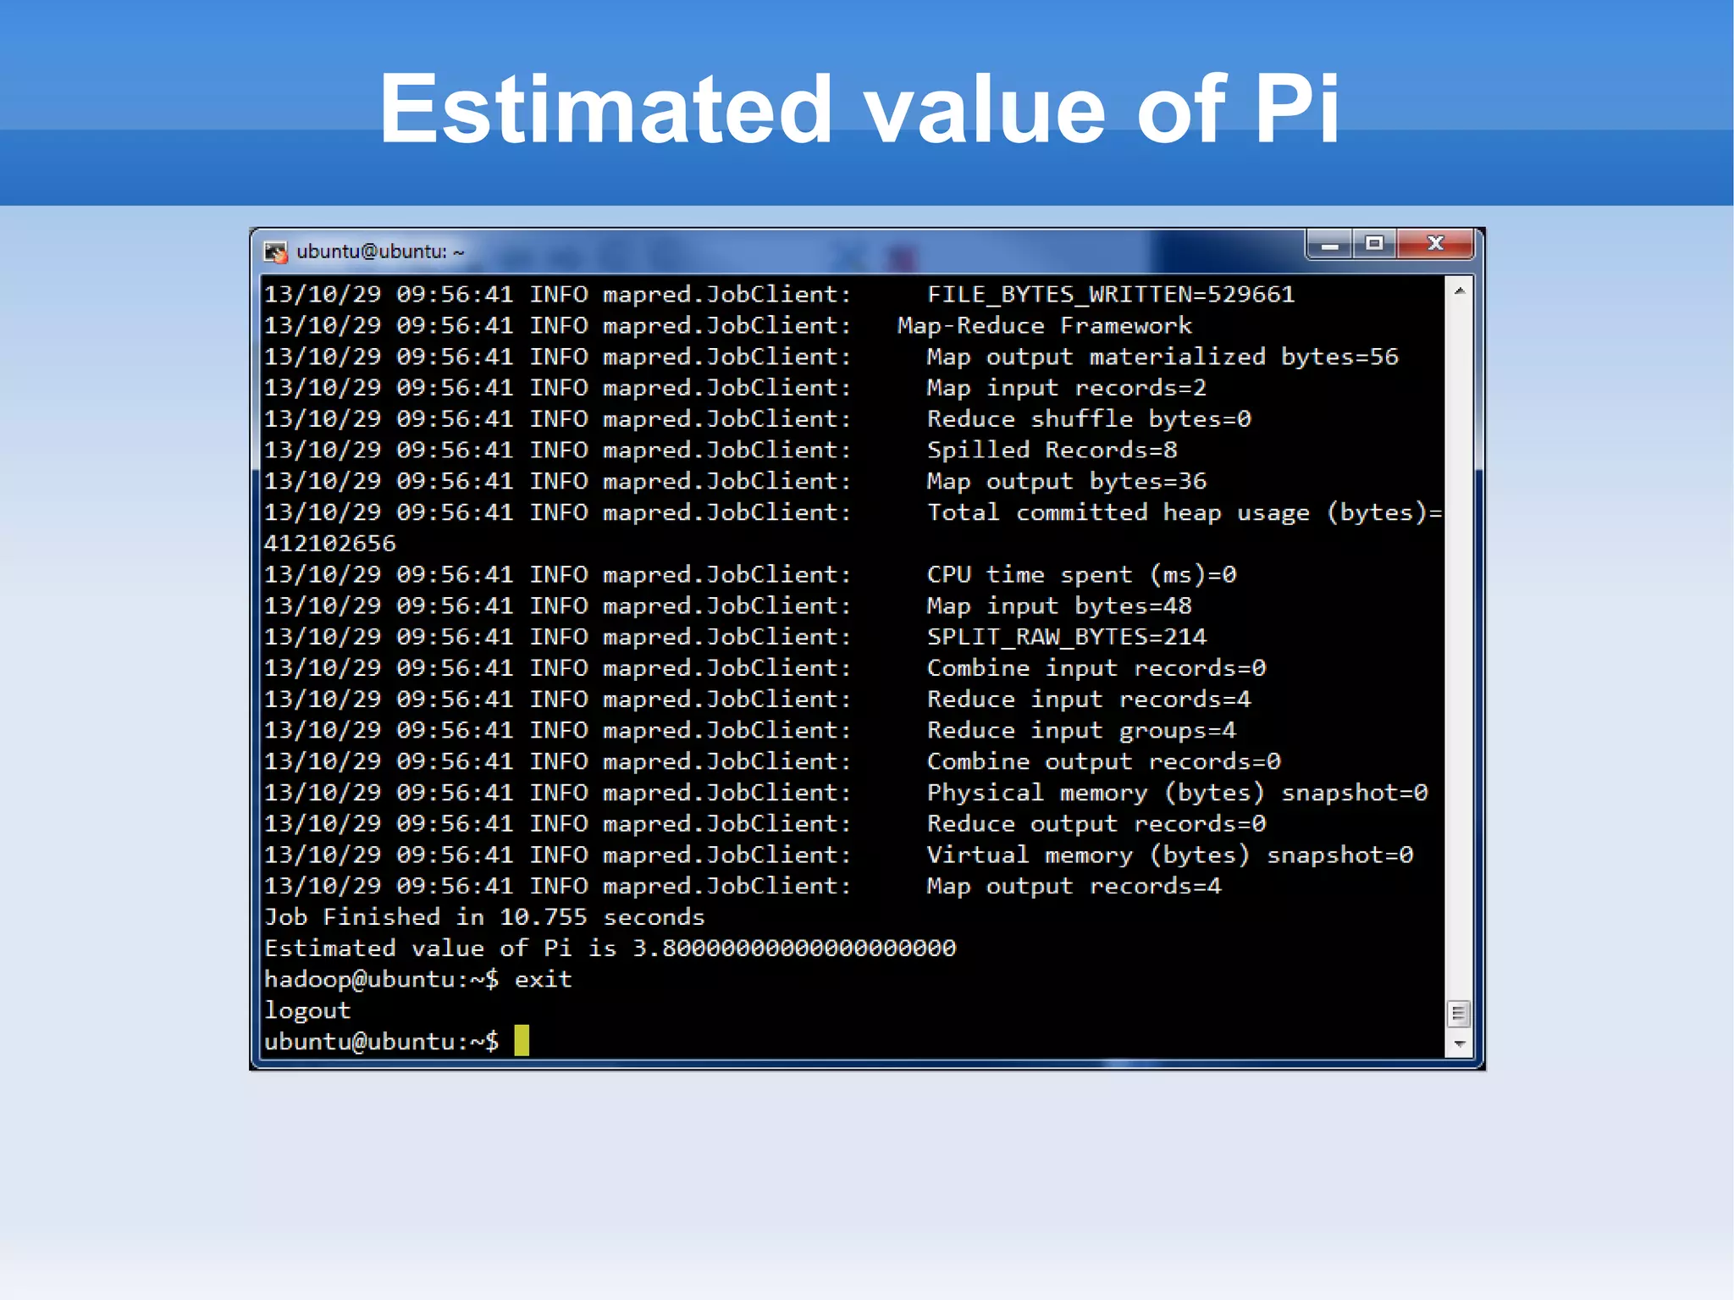Screen dimensions: 1734x1300
Task: Click the PuTTY terminal icon in title bar
Action: (276, 252)
